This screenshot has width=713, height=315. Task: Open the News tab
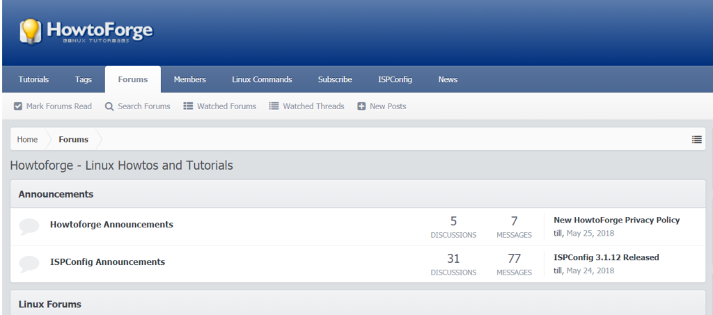[x=448, y=79]
